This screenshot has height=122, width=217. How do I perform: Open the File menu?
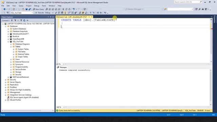tap(3, 6)
